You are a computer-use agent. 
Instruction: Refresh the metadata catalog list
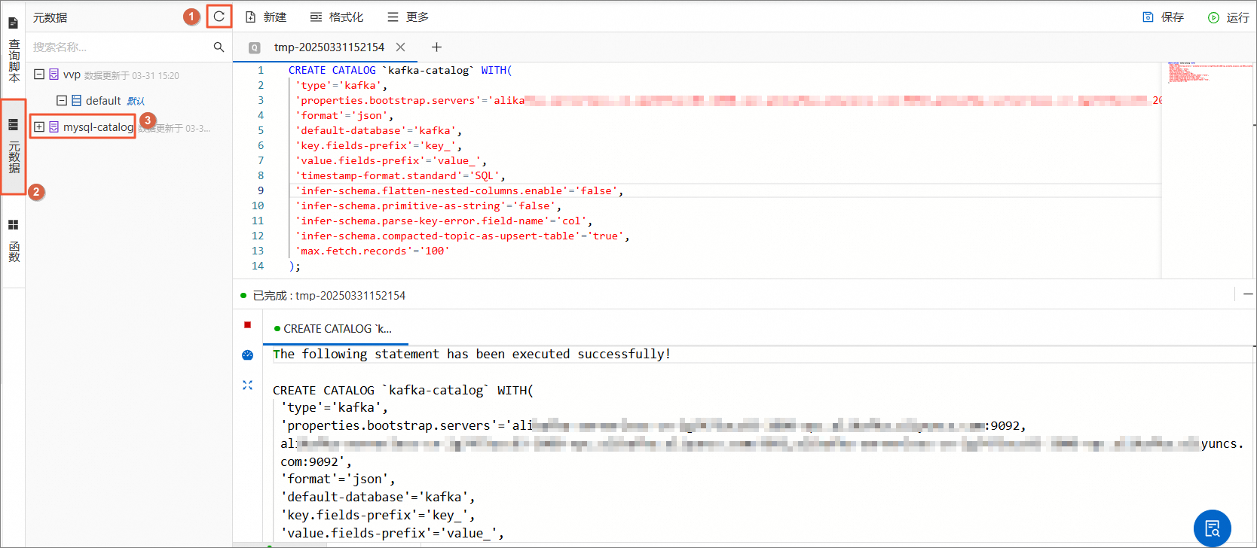219,16
